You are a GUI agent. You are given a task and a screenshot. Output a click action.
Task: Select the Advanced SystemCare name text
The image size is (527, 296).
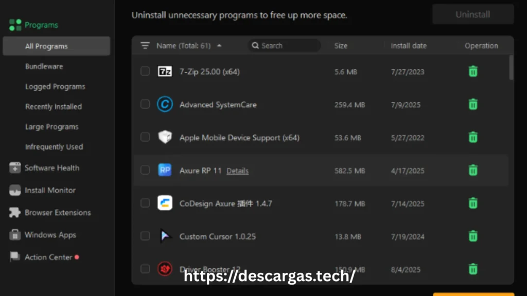pos(218,105)
